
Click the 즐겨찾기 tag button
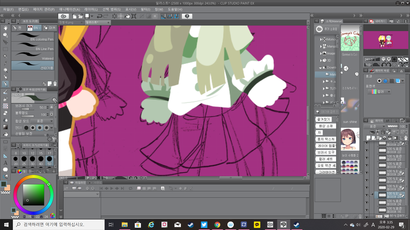tap(324, 119)
